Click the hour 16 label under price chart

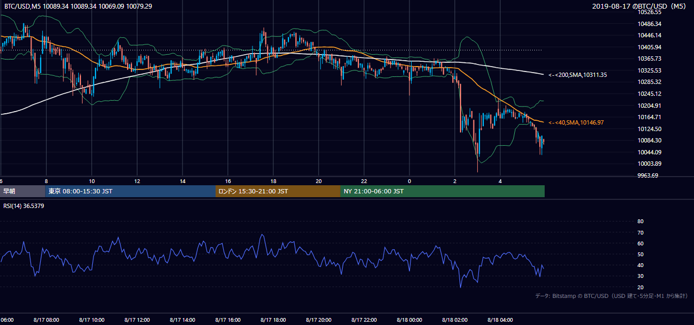[228, 181]
